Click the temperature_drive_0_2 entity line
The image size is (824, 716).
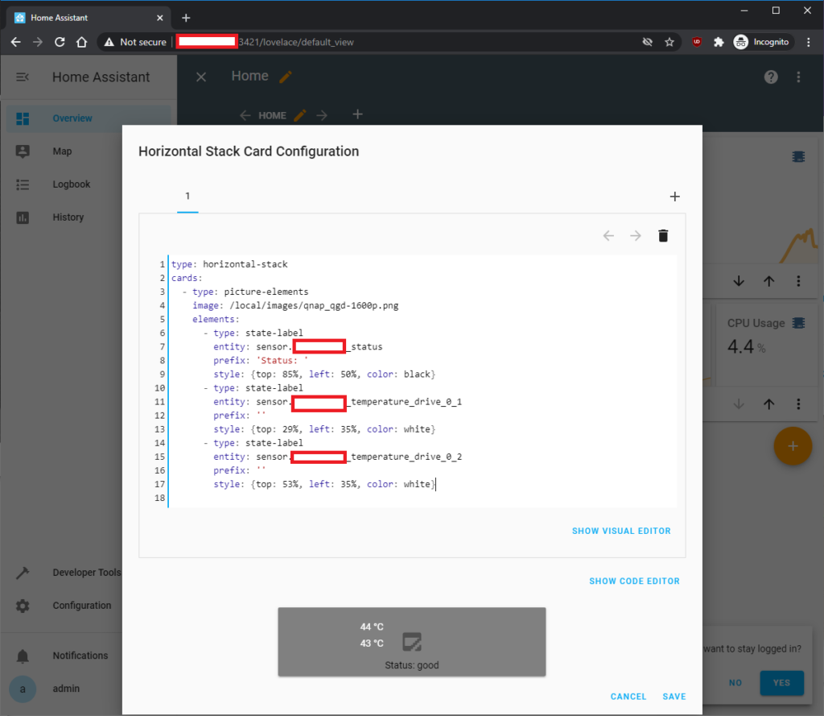[337, 457]
